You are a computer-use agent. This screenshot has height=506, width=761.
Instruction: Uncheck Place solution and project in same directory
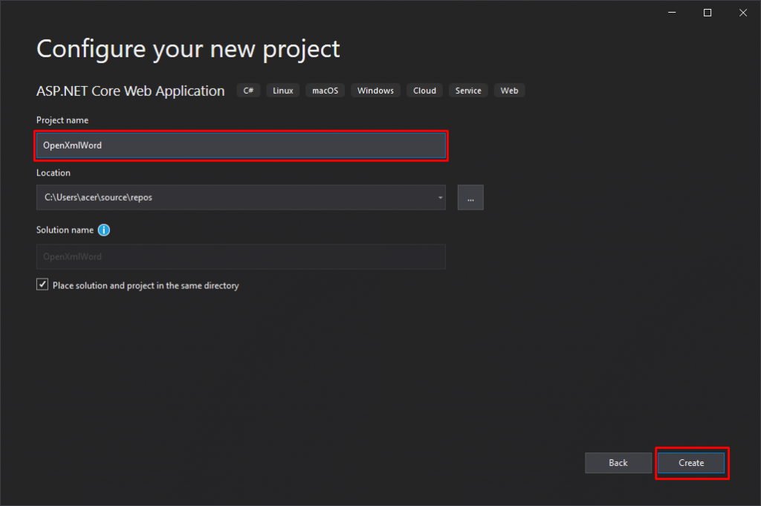[x=42, y=285]
